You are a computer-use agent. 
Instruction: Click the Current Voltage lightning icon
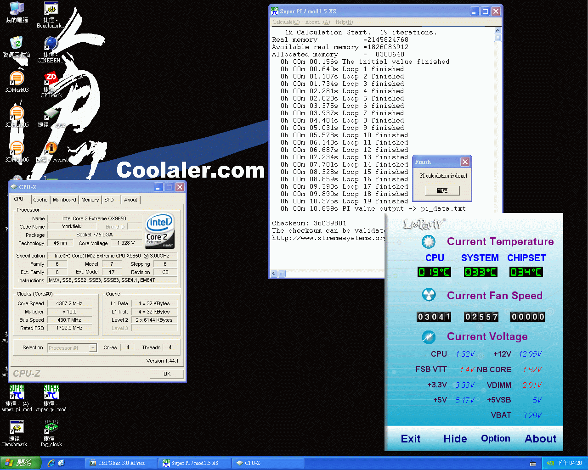tap(429, 337)
